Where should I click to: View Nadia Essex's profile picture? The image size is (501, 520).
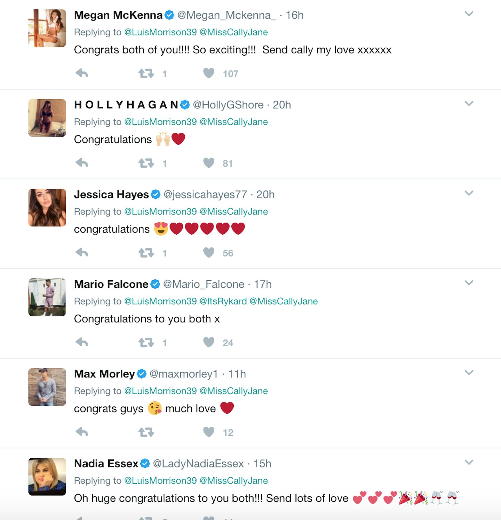pyautogui.click(x=47, y=476)
